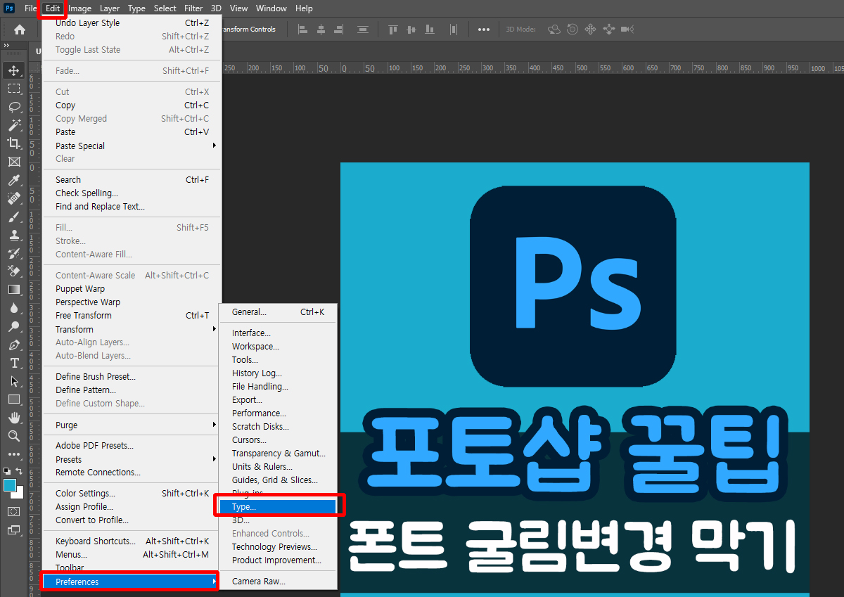Click Align Horizontal Centers icon
This screenshot has height=597, width=844.
click(321, 30)
